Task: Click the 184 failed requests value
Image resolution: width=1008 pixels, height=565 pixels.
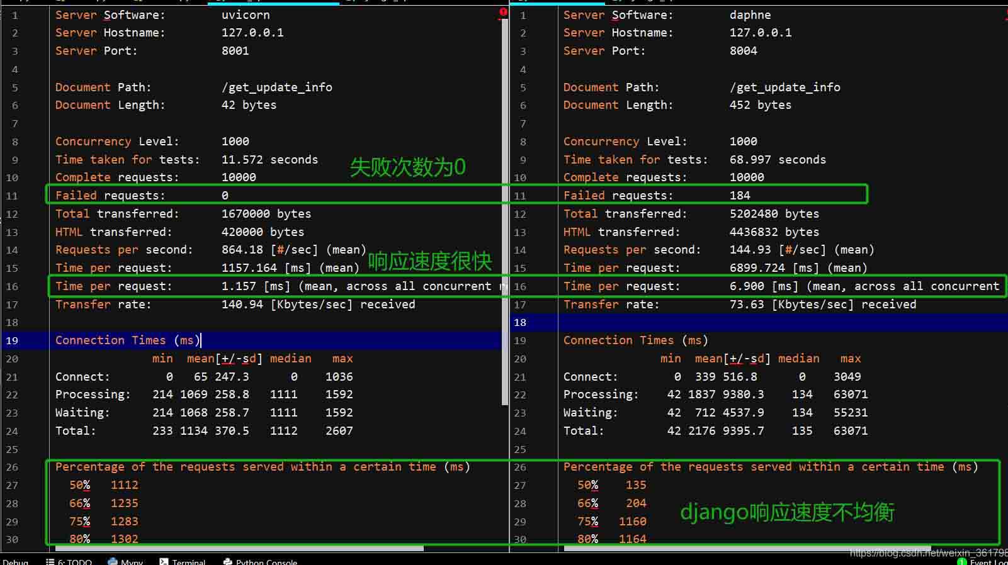Action: (740, 195)
